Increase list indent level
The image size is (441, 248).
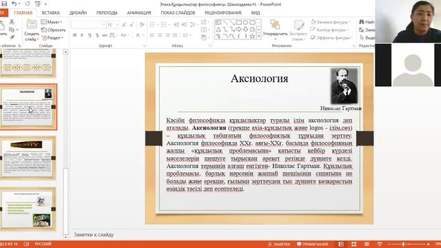click(184, 25)
